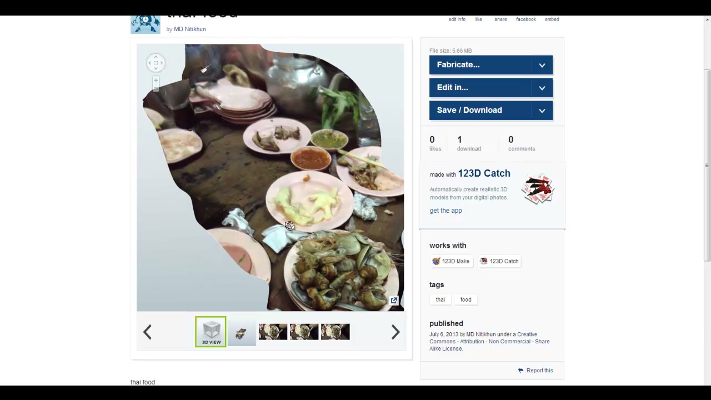Image resolution: width=711 pixels, height=400 pixels.
Task: Click the viewer zoom-in plus button
Action: click(x=156, y=81)
